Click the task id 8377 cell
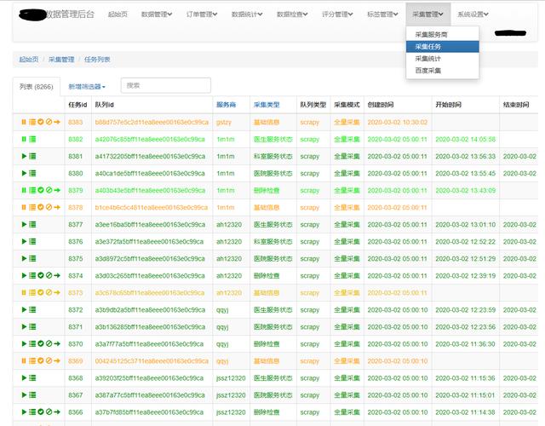Viewport: 545px width, 426px height. (76, 224)
